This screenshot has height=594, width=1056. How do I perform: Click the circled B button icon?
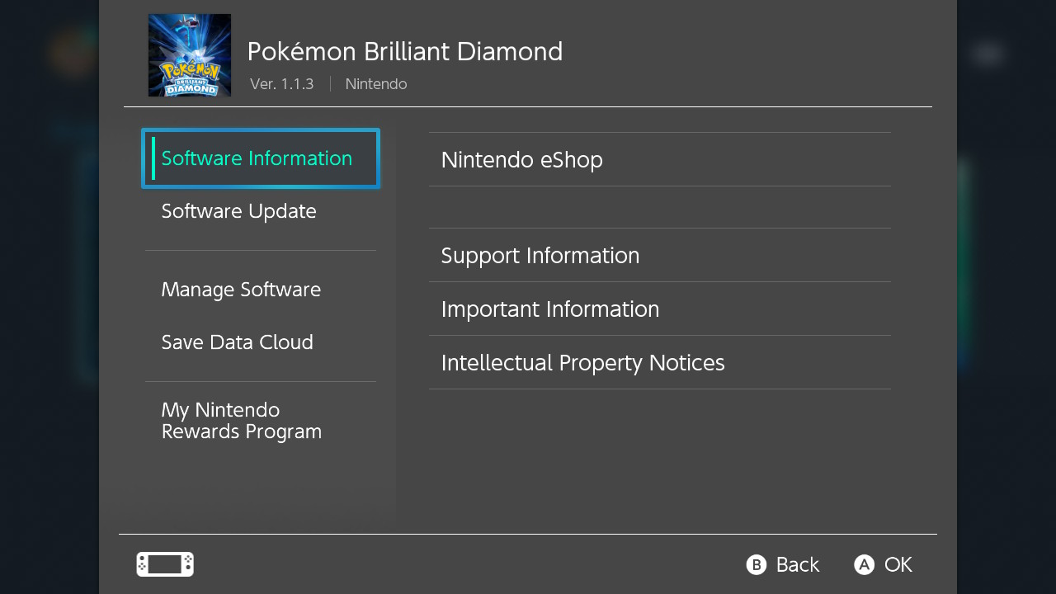(x=757, y=564)
